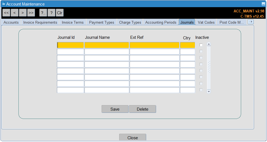Click the Ctry column header label
The image size is (267, 142).
pyautogui.click(x=187, y=38)
